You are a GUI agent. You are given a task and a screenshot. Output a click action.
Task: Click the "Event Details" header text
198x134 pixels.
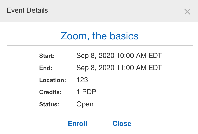[27, 10]
